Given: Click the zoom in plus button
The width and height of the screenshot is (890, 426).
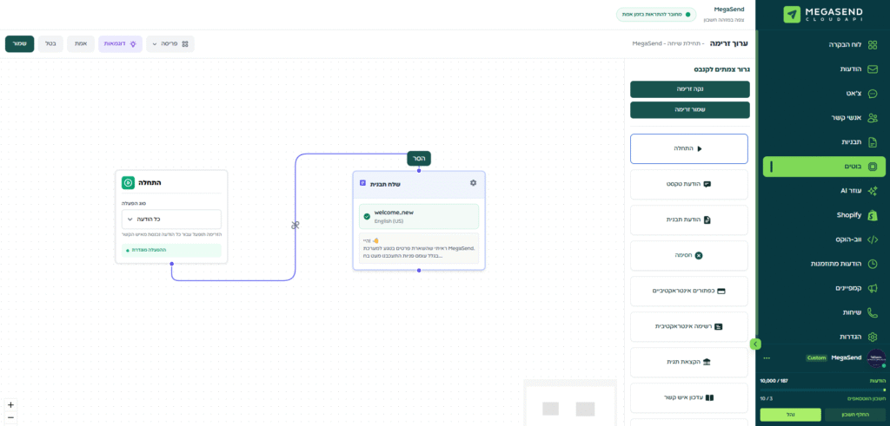Looking at the screenshot, I should click(10, 404).
